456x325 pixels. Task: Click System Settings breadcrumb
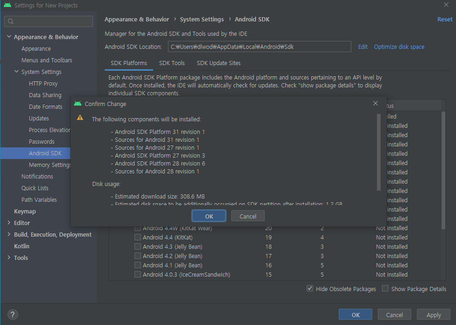coord(202,19)
